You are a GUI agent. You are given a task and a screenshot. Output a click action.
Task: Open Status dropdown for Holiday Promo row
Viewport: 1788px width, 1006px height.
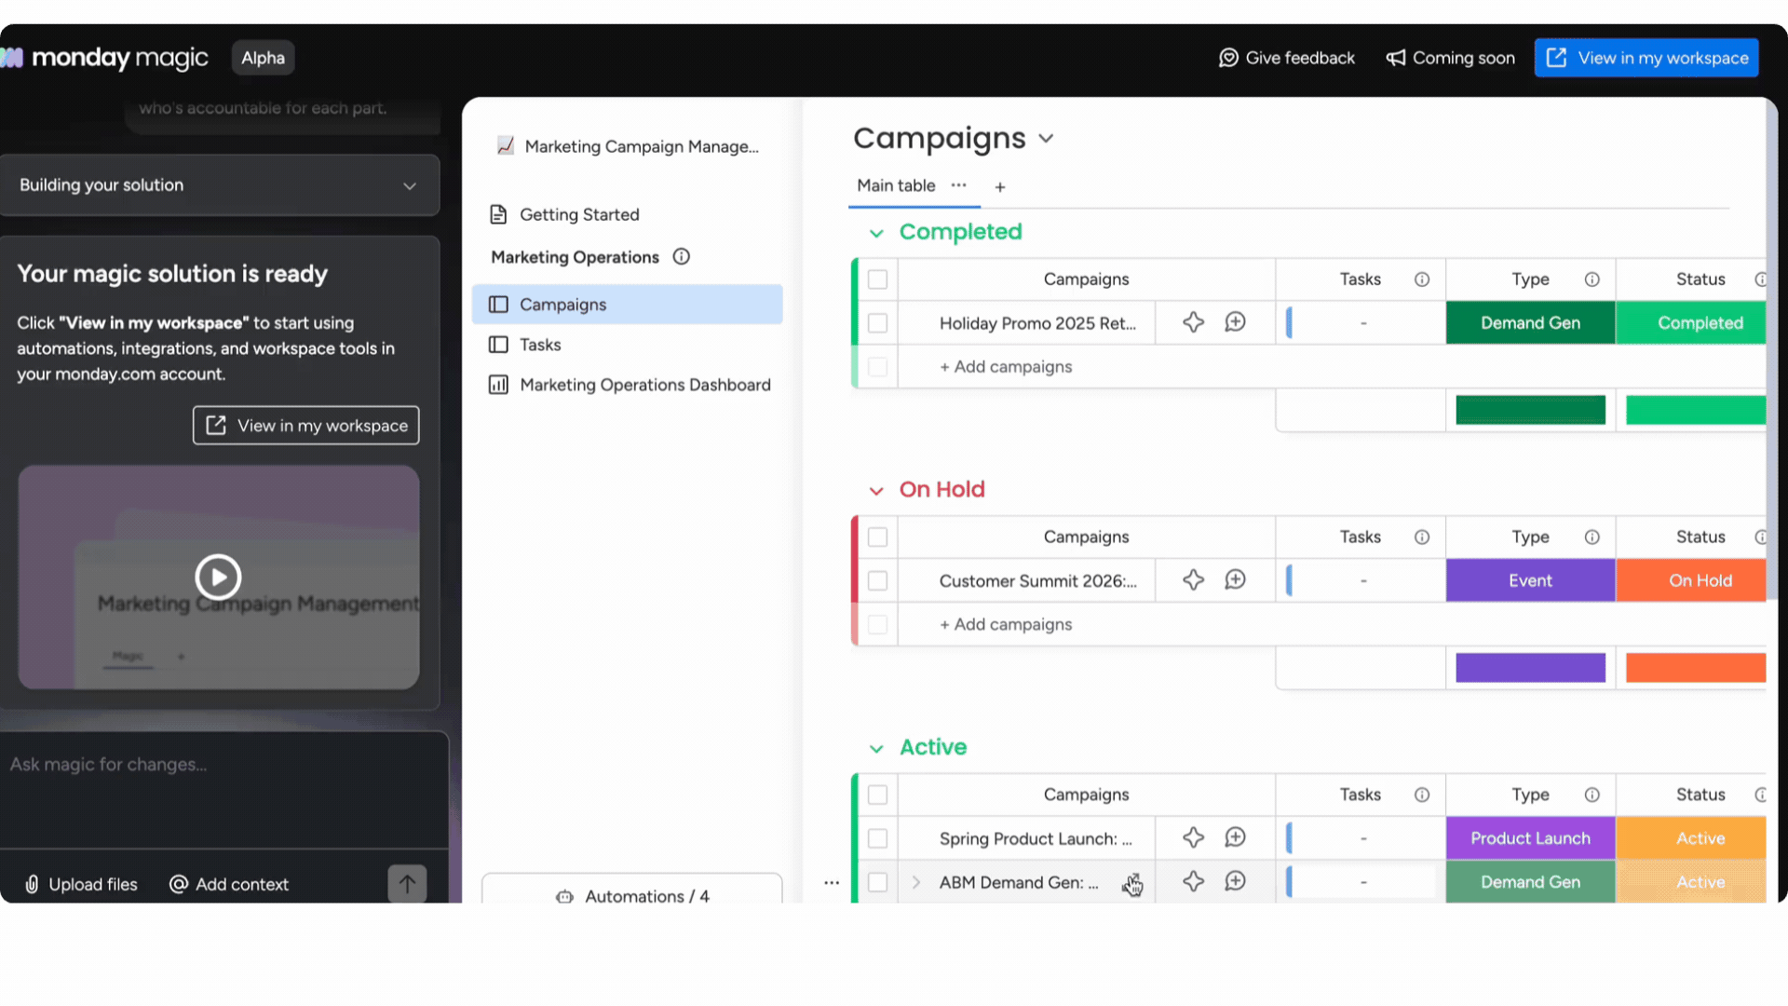(x=1690, y=322)
